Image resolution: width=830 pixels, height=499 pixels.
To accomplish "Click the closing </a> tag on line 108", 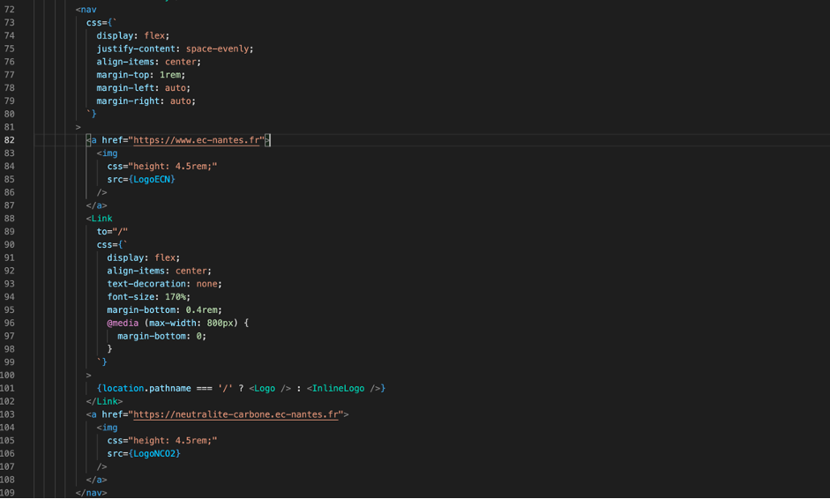I will coord(96,480).
